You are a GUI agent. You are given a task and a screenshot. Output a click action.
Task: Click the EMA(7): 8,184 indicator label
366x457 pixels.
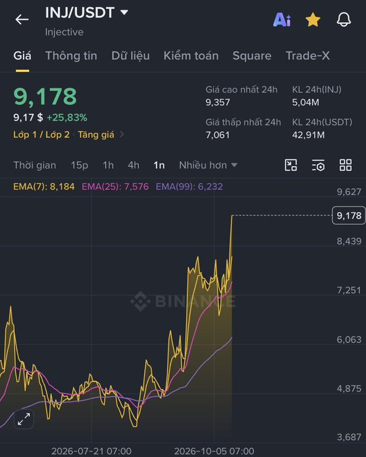44,186
